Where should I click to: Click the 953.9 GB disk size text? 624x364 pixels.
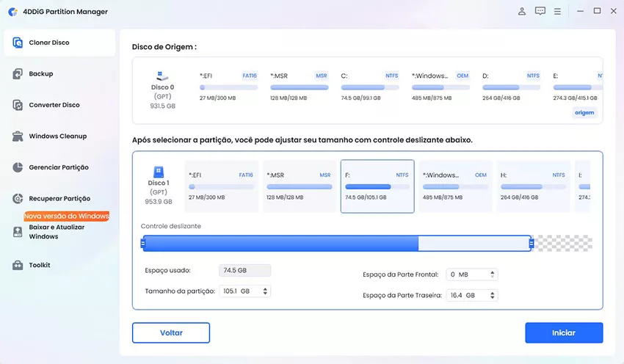[x=159, y=202]
